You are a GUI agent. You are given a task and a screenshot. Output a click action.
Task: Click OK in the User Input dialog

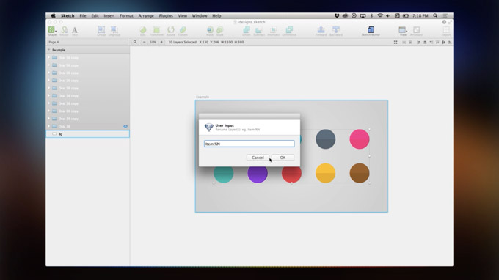point(283,158)
